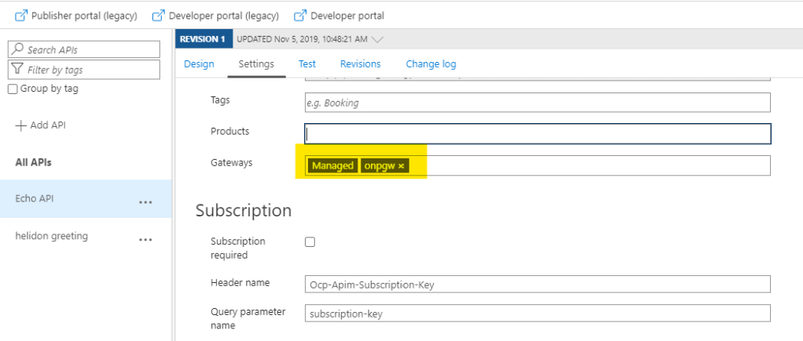Screen dimensions: 803x341
Task: Click the Publisher portal external-link icon
Action: (x=21, y=16)
